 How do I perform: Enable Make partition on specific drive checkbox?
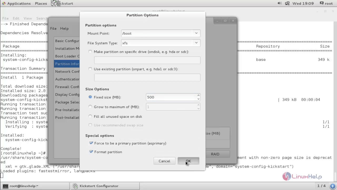[x=90, y=52]
